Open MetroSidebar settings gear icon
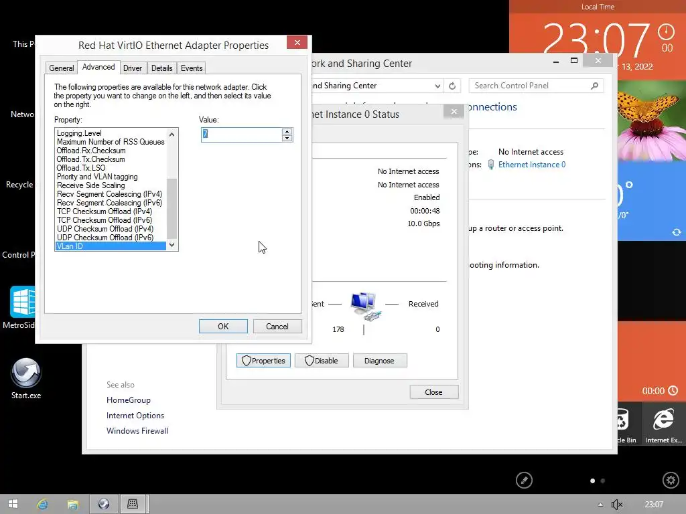 671,480
